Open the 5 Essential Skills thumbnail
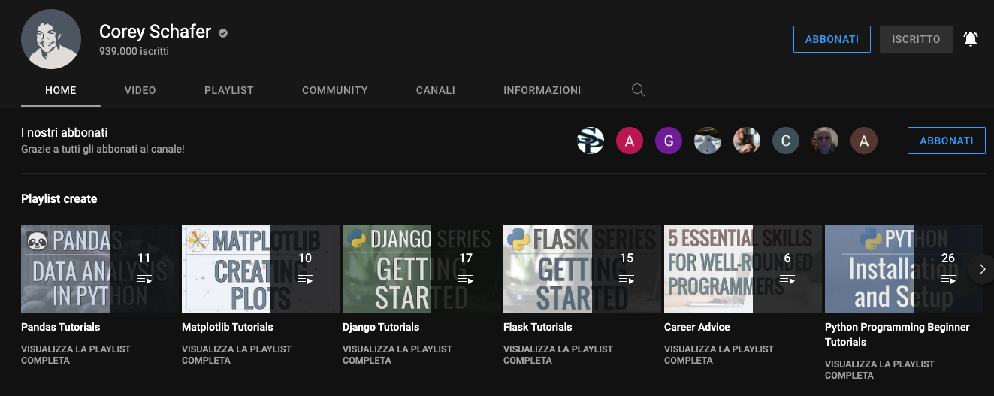The width and height of the screenshot is (994, 396). (743, 268)
